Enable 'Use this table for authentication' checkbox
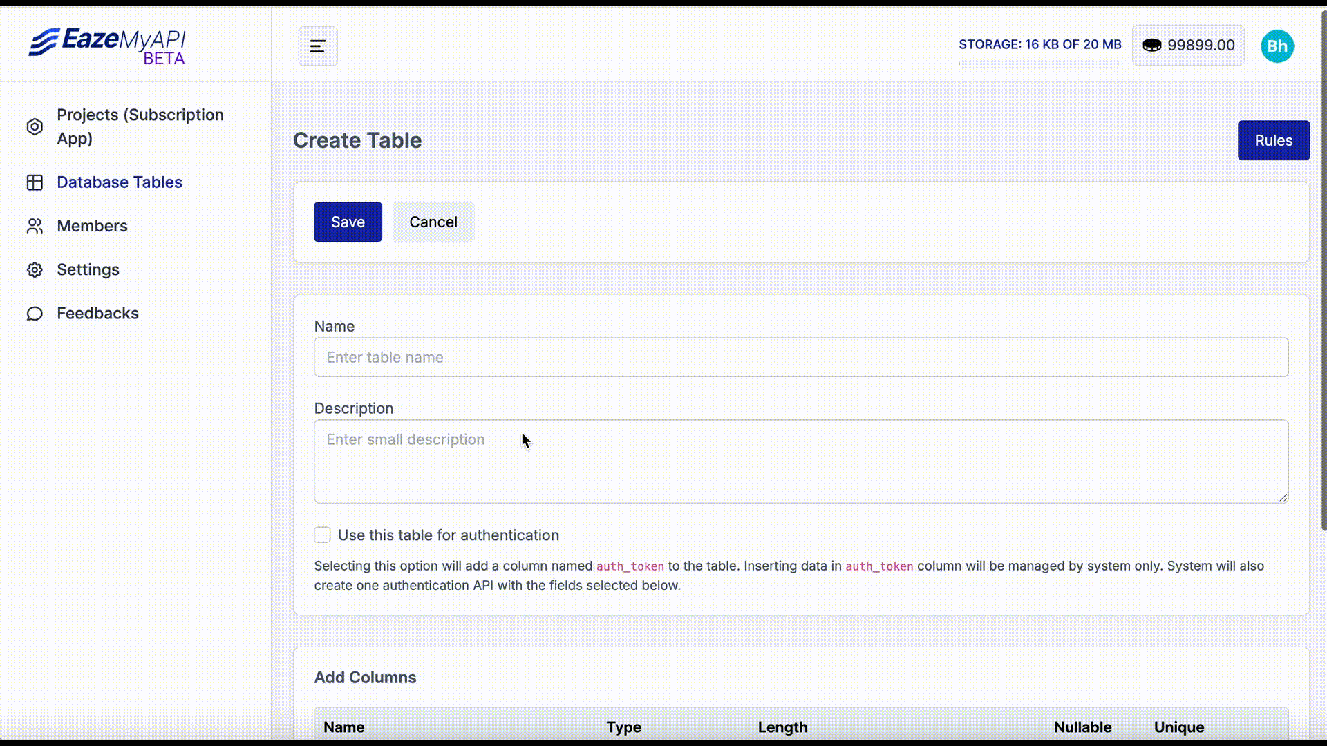Viewport: 1327px width, 746px height. pos(322,535)
